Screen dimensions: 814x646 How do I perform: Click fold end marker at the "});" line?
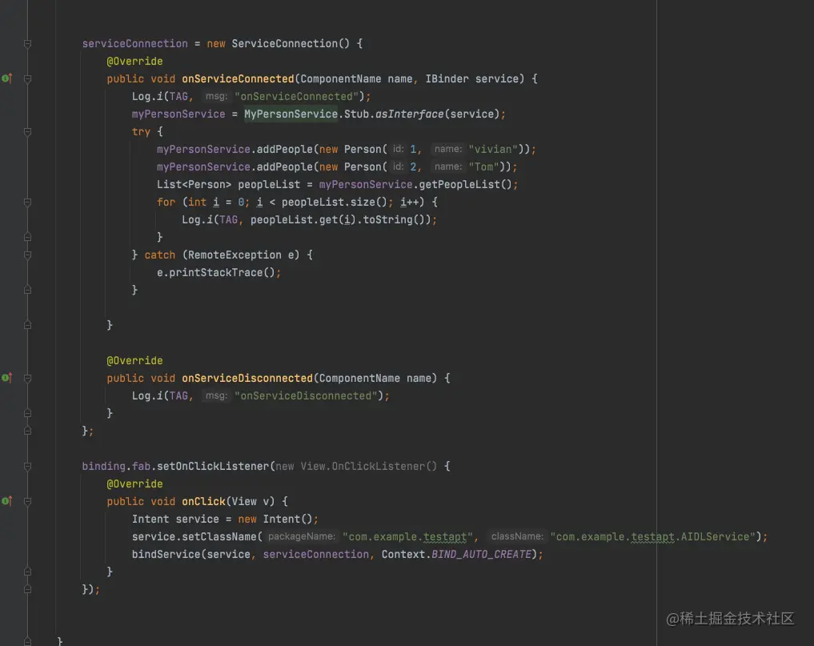[x=27, y=589]
